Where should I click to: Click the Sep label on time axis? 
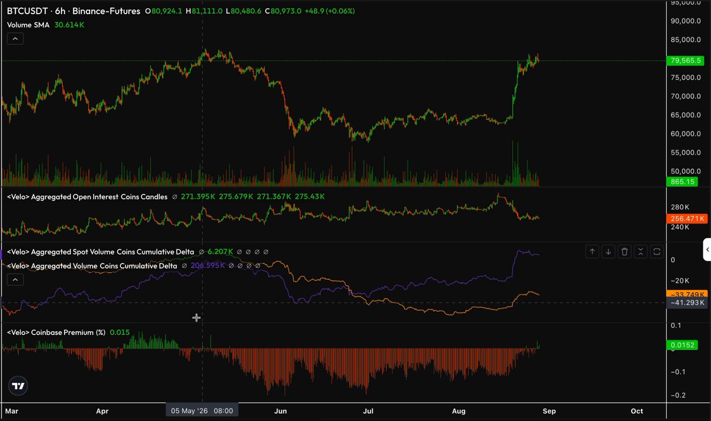point(548,410)
